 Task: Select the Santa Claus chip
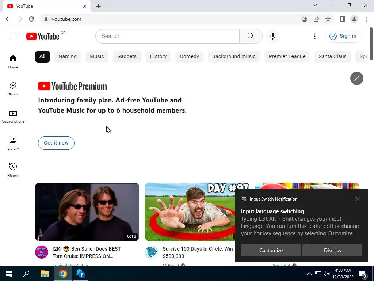[x=332, y=57]
